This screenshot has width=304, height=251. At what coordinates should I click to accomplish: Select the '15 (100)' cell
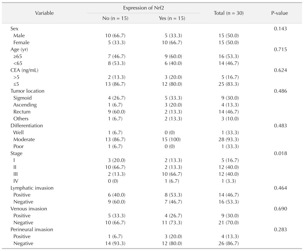[172, 139]
